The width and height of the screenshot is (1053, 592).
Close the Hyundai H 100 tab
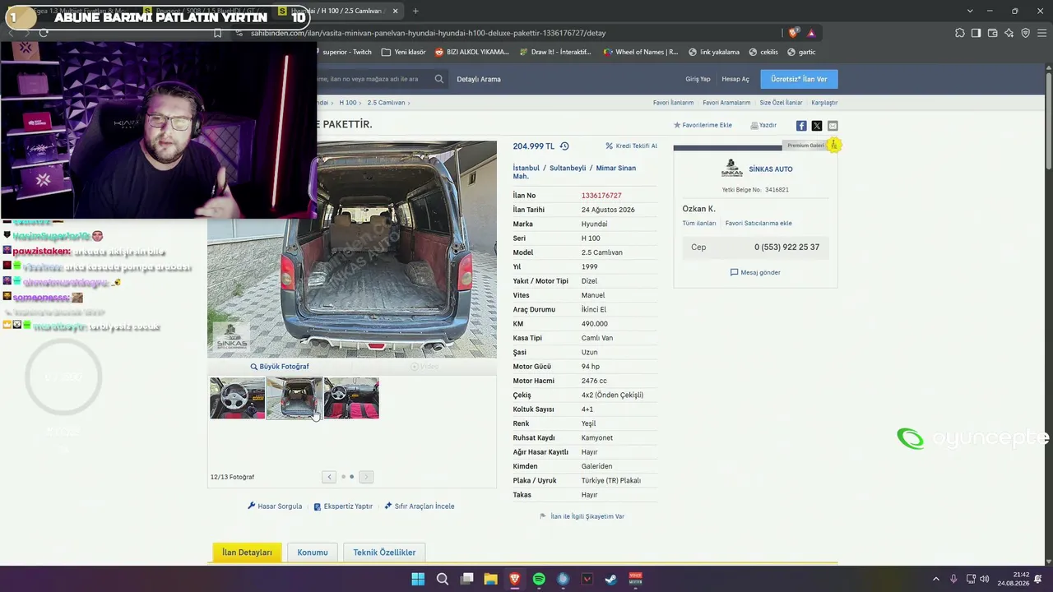click(x=396, y=12)
